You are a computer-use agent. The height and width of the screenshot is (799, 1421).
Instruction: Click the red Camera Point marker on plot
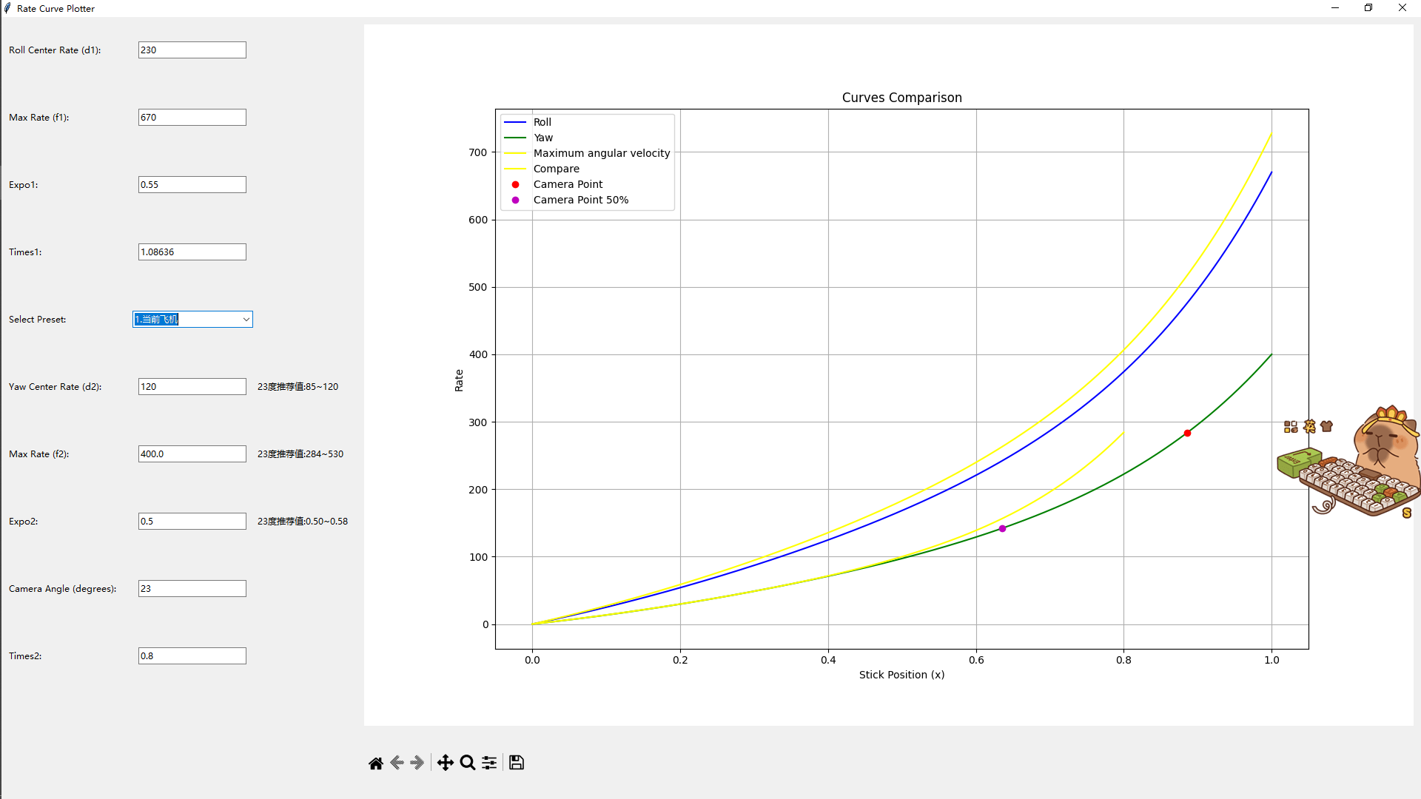(x=1187, y=434)
